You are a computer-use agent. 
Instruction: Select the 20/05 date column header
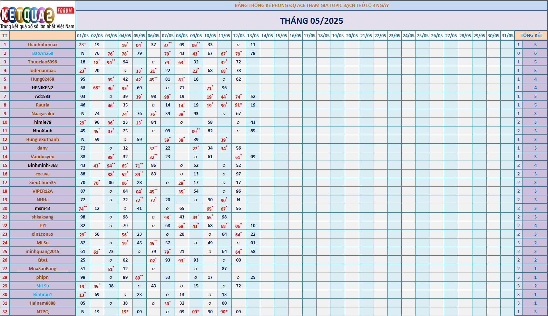(352, 36)
